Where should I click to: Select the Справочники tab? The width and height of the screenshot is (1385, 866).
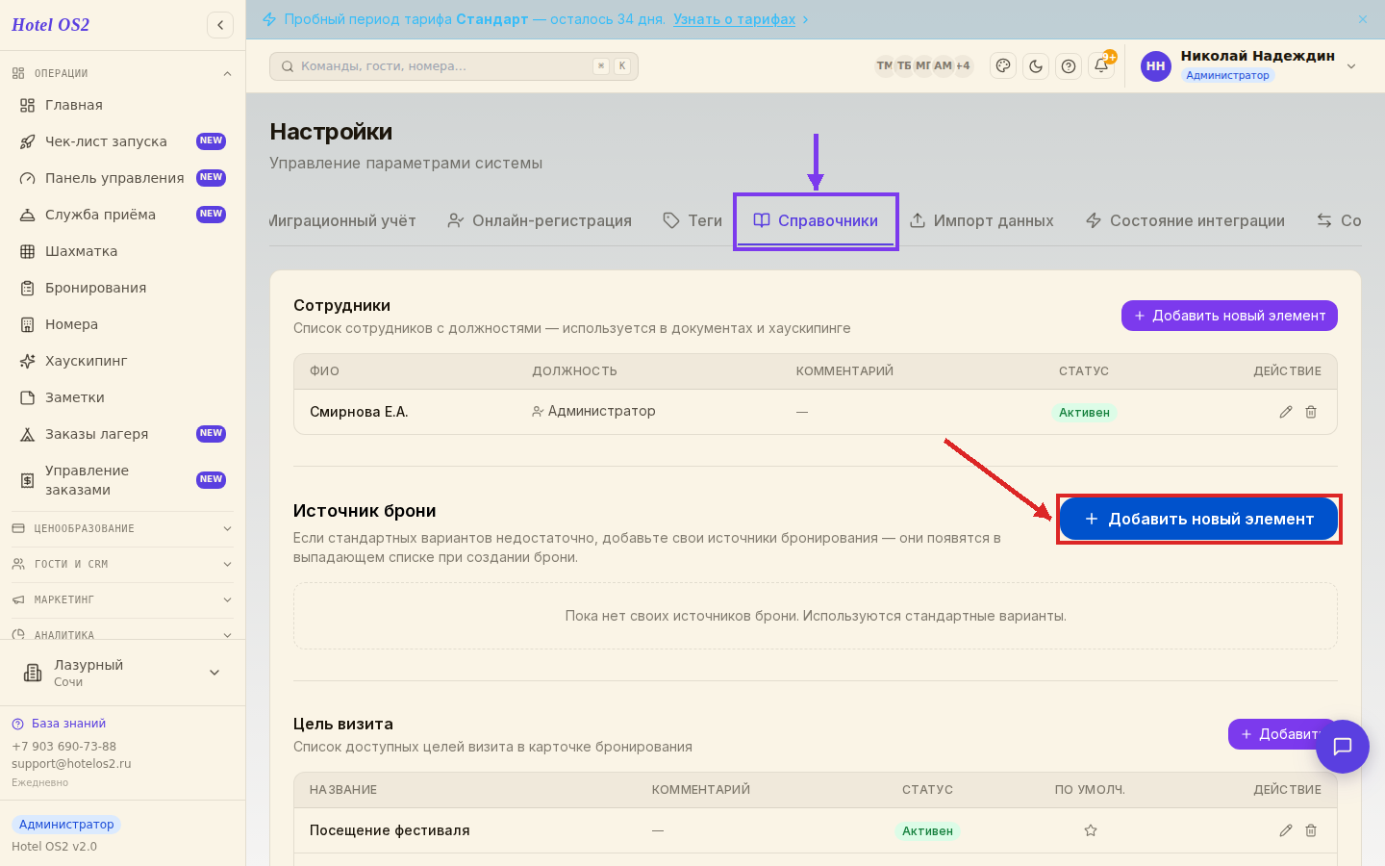816,220
